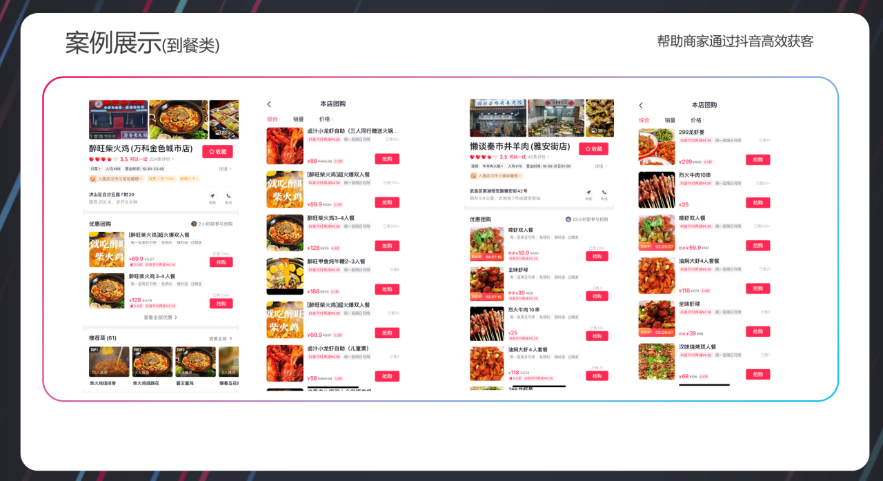Select 综合 tab above 299龙虾景 list
The height and width of the screenshot is (481, 883).
[644, 120]
